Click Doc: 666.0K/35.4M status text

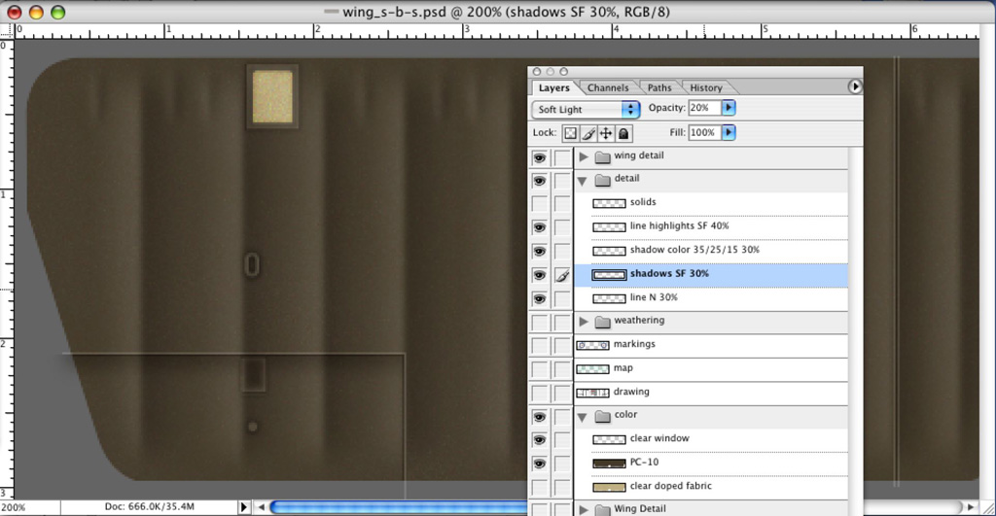[x=149, y=506]
